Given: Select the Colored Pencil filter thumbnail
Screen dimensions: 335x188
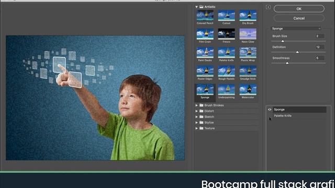Looking at the screenshot, I should pos(205,15).
